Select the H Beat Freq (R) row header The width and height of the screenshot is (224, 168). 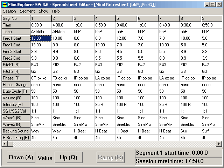[x=16, y=138]
